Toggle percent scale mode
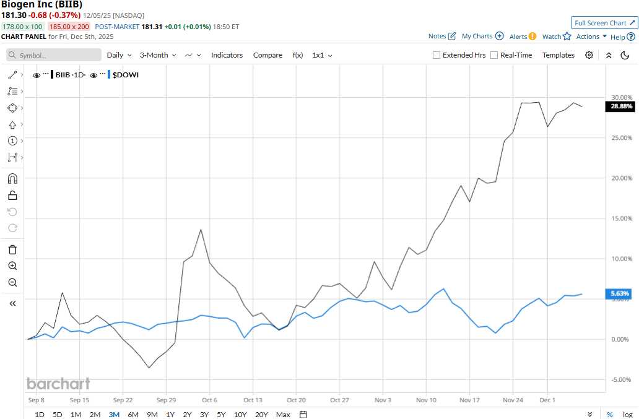Screen dimensions: 639x419 610,415
